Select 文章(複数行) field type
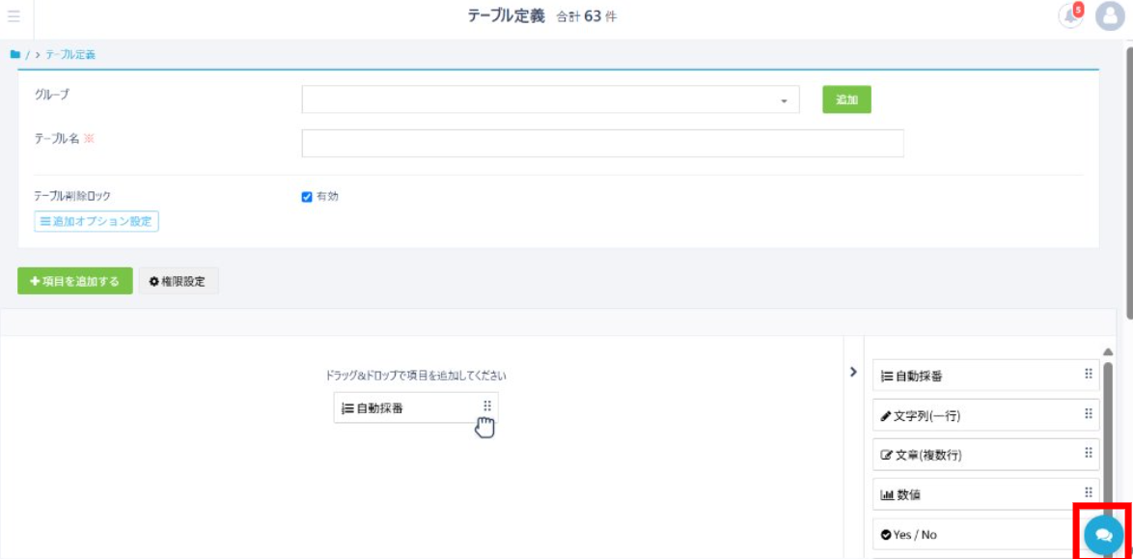This screenshot has width=1133, height=559. click(986, 455)
